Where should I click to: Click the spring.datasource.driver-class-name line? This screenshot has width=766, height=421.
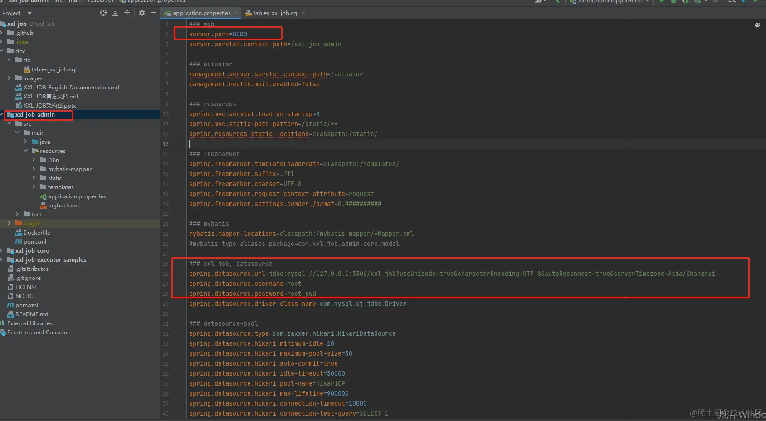tap(298, 304)
